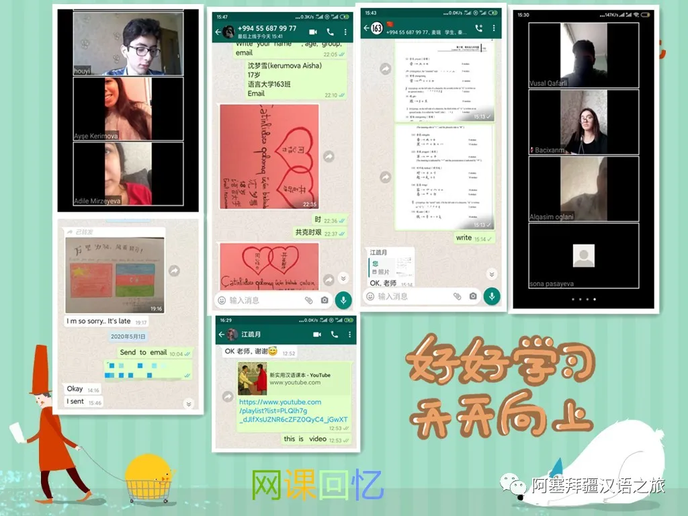Forward the first worksheet image in the 163 group
This screenshot has height=516, width=688.
385,69
